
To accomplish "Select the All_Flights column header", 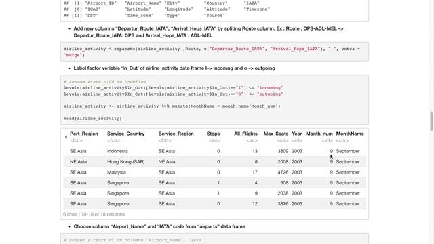I will click(x=245, y=134).
